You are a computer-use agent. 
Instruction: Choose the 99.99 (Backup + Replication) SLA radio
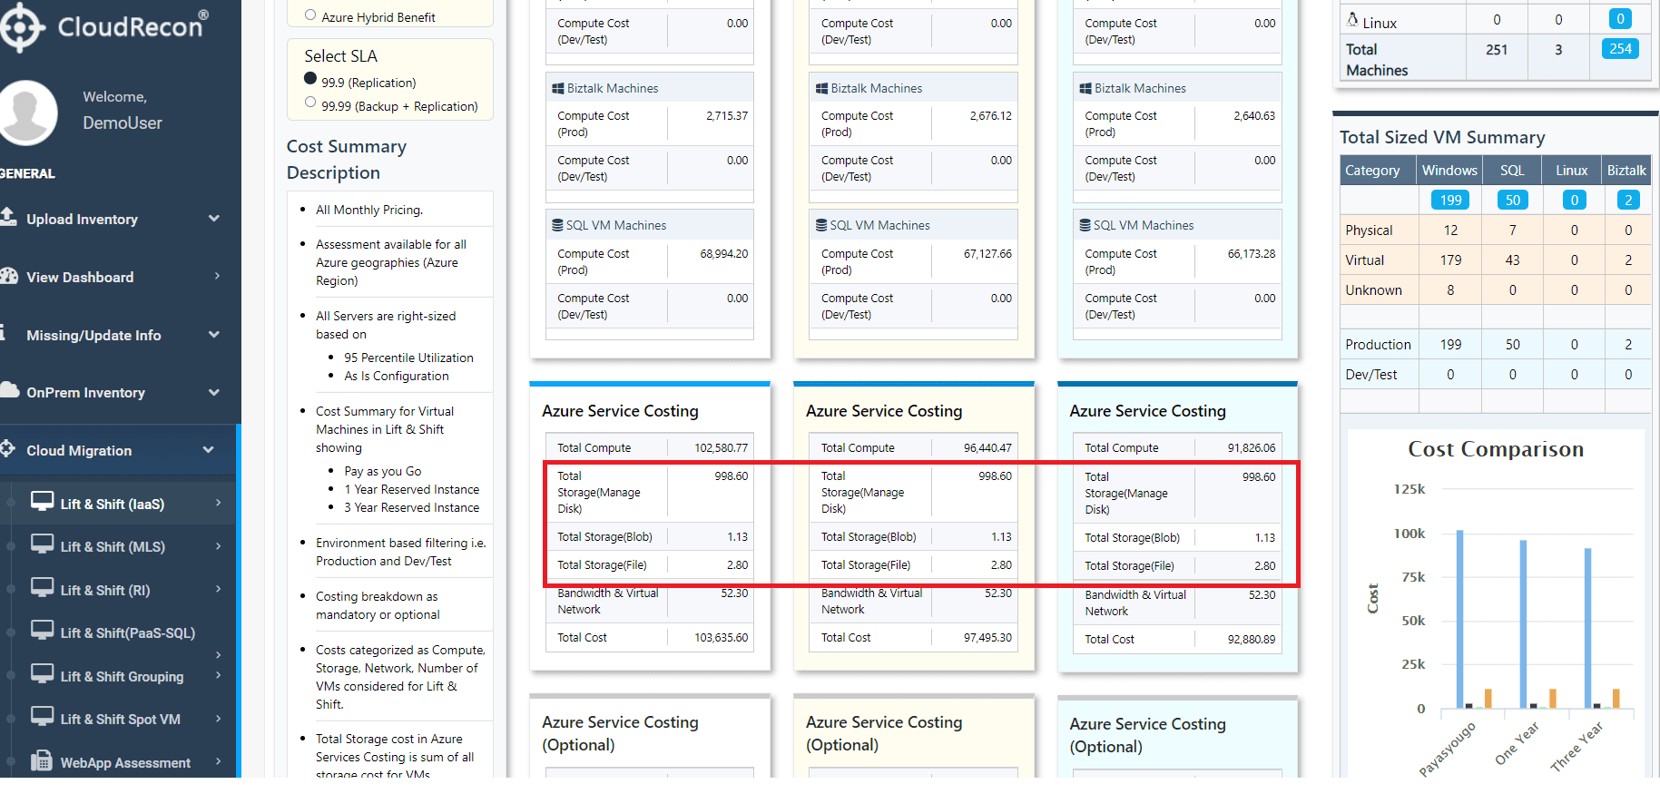click(x=310, y=103)
